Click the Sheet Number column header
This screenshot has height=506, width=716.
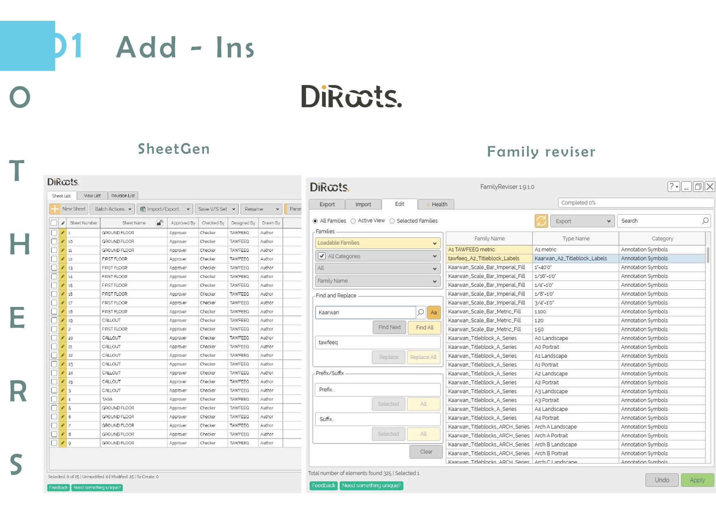83,223
